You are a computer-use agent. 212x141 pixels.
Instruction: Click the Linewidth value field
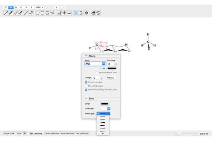tap(103, 109)
